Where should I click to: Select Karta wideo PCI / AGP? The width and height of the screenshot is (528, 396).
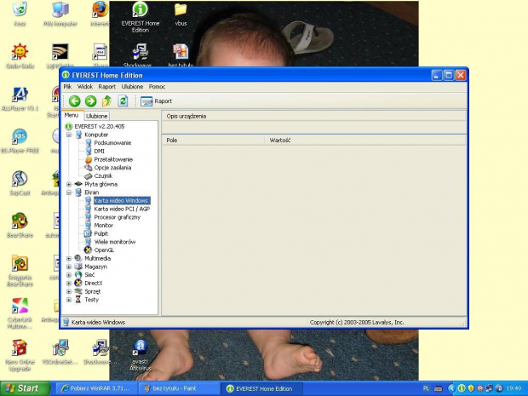tap(122, 209)
